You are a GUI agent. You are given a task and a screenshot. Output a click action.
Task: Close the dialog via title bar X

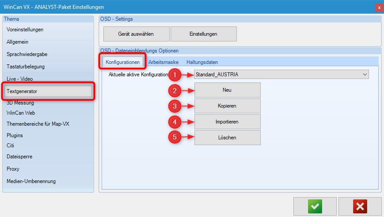pyautogui.click(x=379, y=7)
